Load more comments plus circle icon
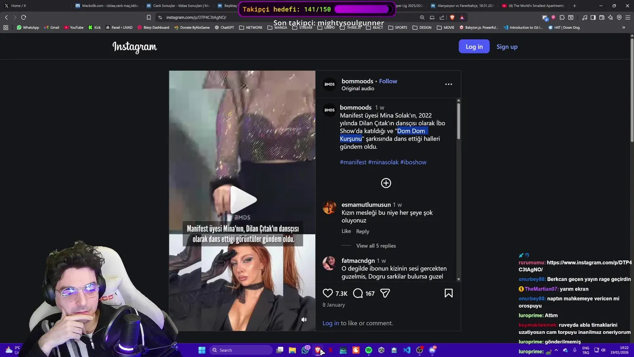 (x=386, y=183)
